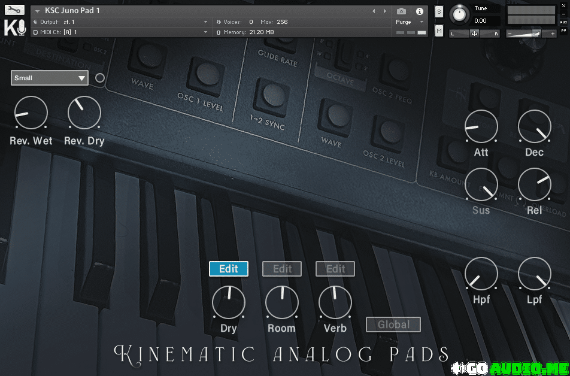Click the Edit button above the Dry knob

229,269
